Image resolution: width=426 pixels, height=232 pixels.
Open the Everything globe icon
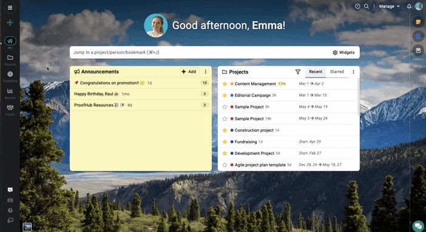pyautogui.click(x=10, y=74)
